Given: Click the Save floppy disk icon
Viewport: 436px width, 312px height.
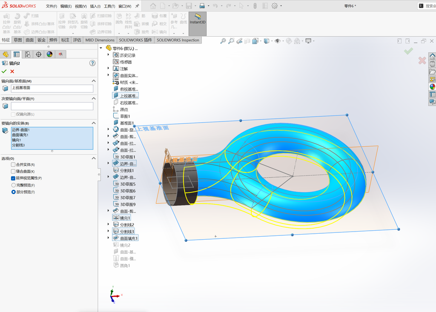Looking at the screenshot, I should pyautogui.click(x=189, y=6).
